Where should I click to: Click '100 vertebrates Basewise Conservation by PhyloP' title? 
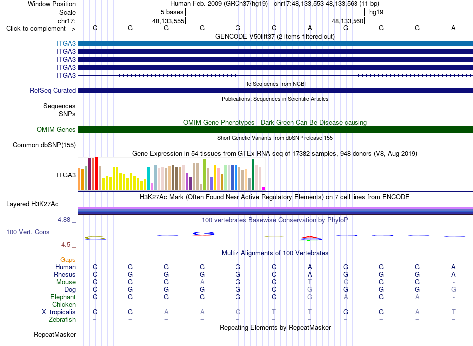pos(275,220)
